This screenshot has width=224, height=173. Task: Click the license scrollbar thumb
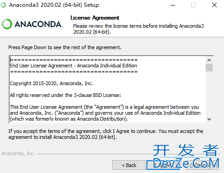[209, 68]
